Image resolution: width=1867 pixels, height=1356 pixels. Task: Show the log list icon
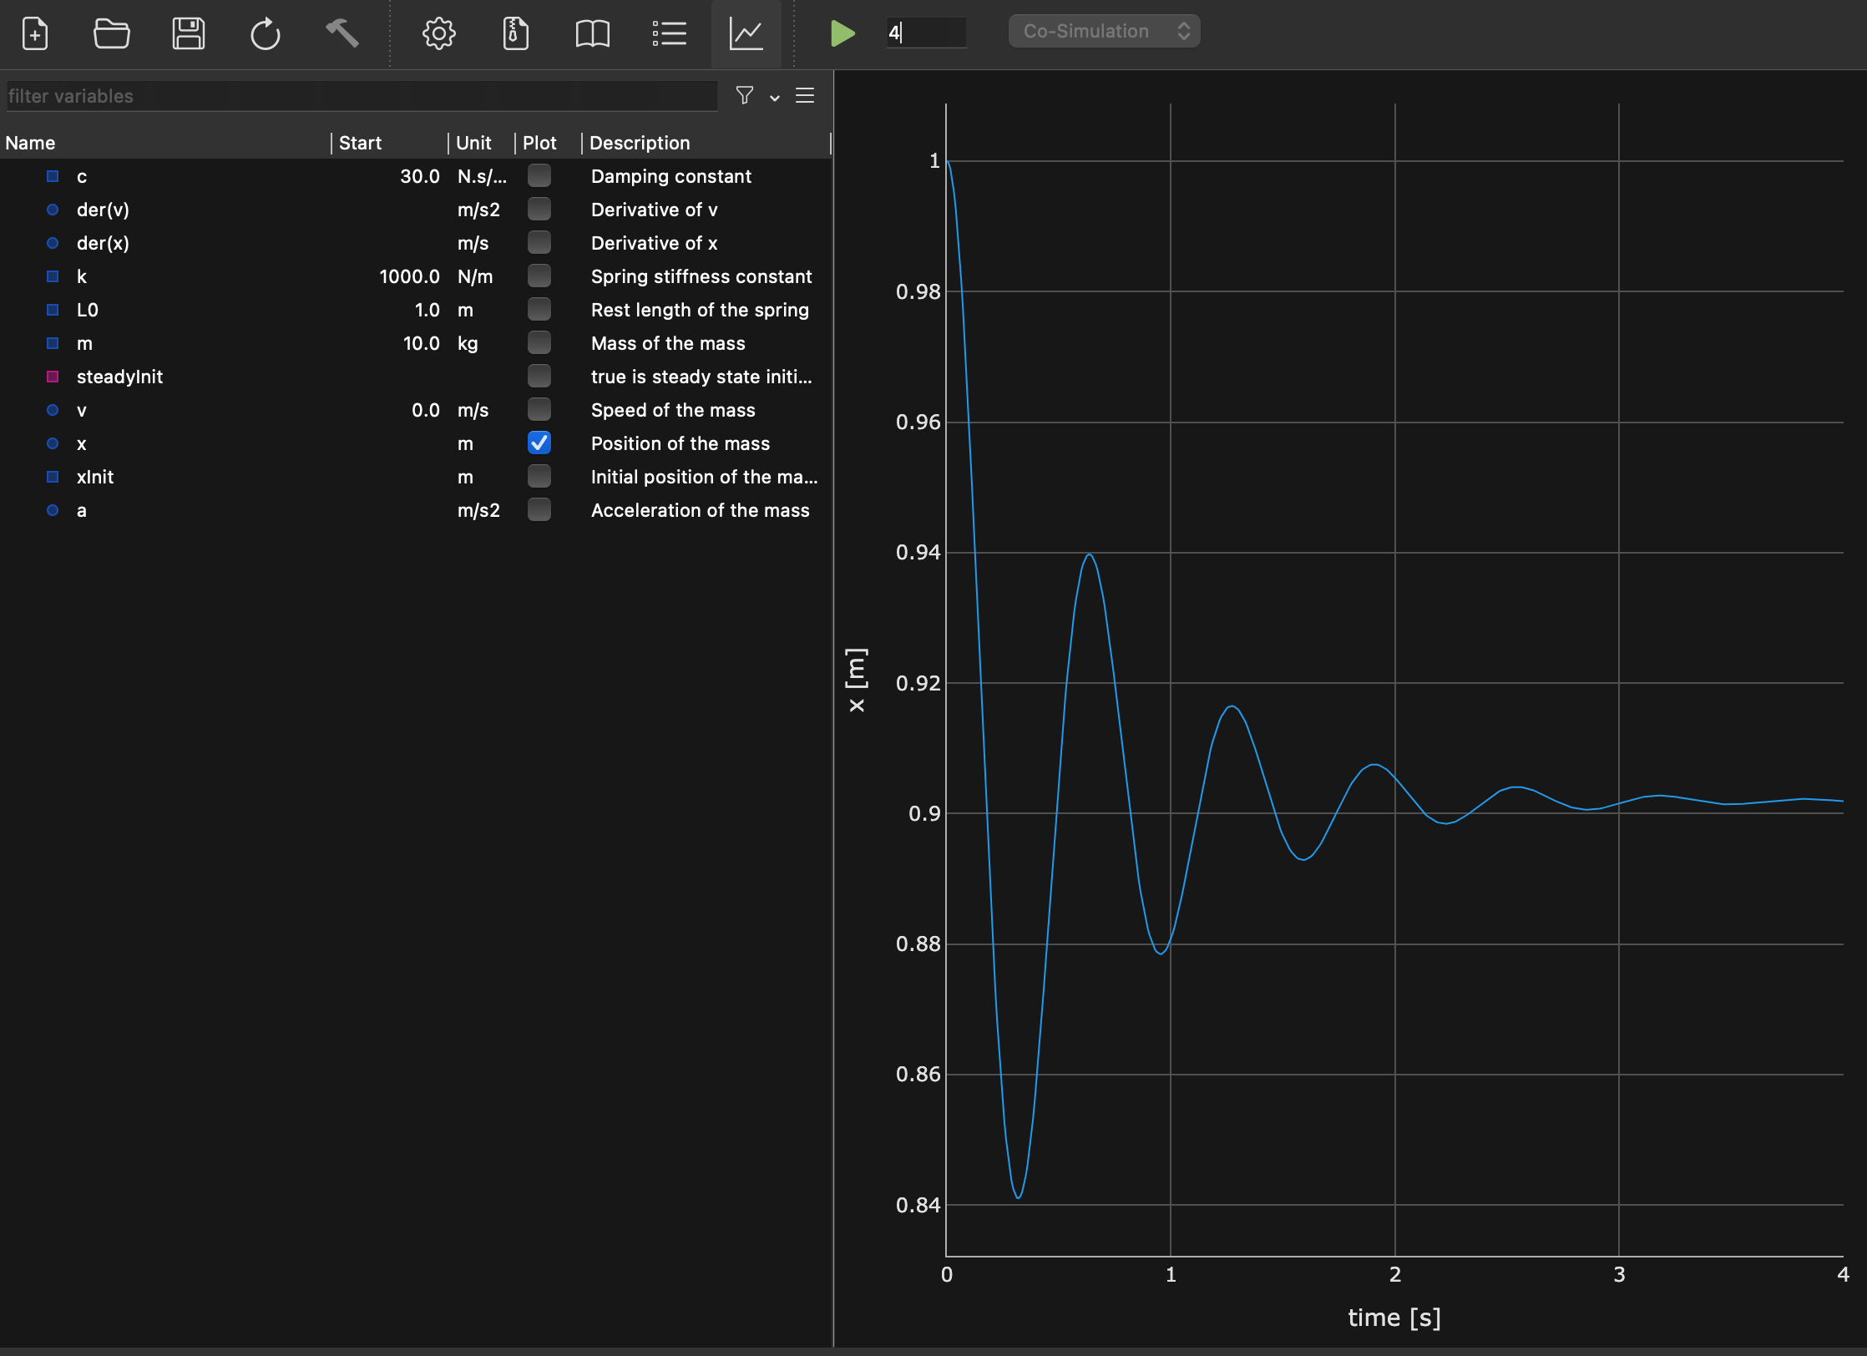click(670, 33)
